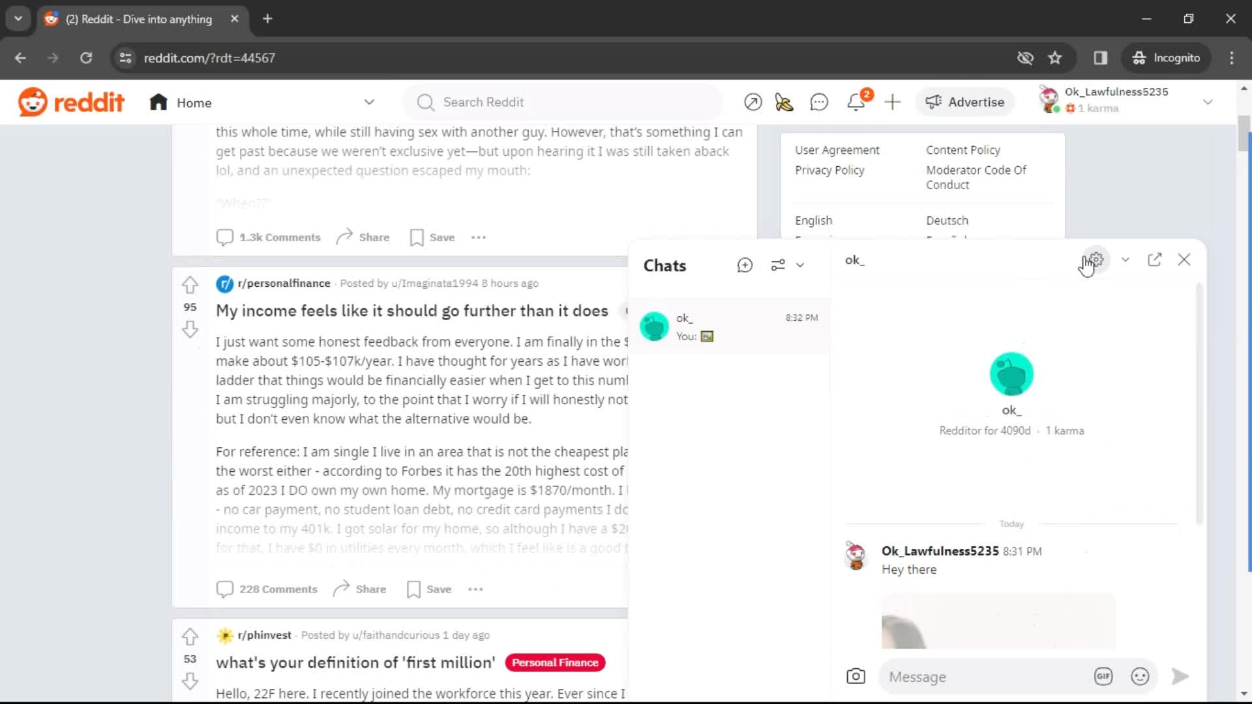
Task: Click the r/personalfinance subreddit link
Action: (x=284, y=283)
